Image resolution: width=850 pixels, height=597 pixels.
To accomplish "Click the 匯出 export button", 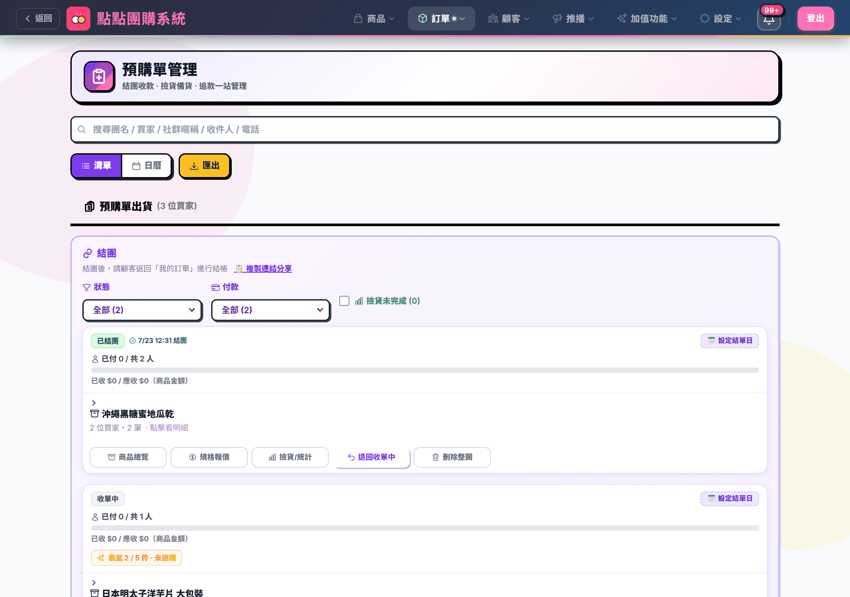I will point(204,166).
